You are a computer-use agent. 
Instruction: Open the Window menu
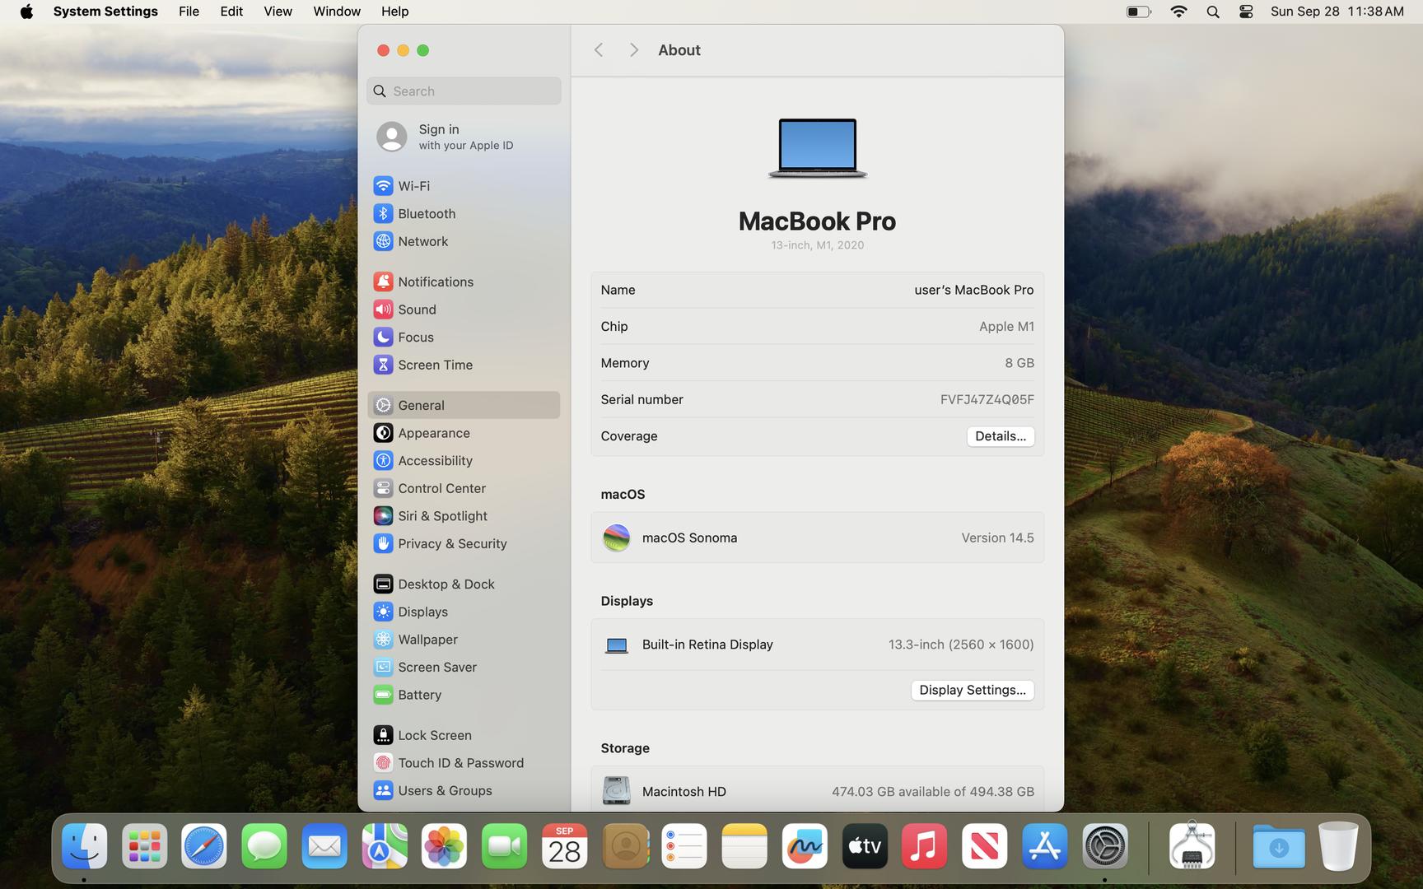[x=336, y=12]
